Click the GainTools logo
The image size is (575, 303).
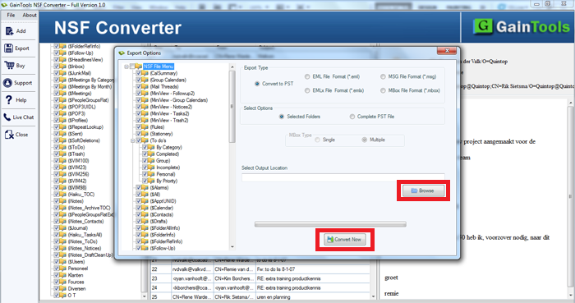tap(521, 27)
